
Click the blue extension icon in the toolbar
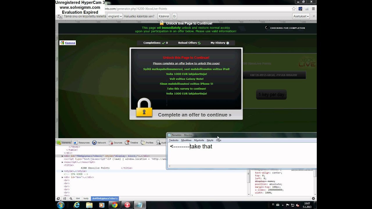click(301, 9)
